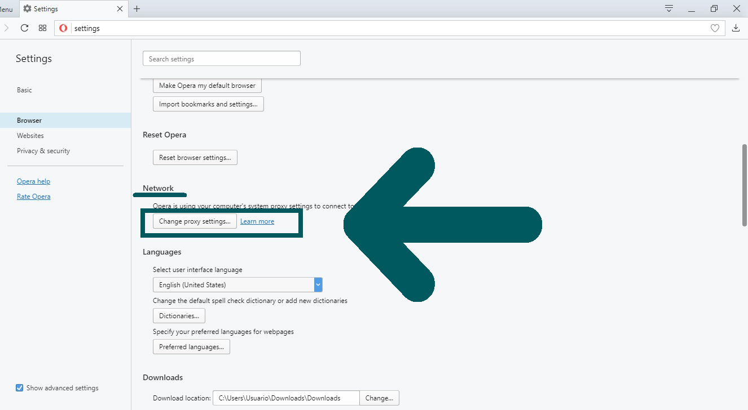
Task: Go to Basic settings section
Action: click(24, 90)
